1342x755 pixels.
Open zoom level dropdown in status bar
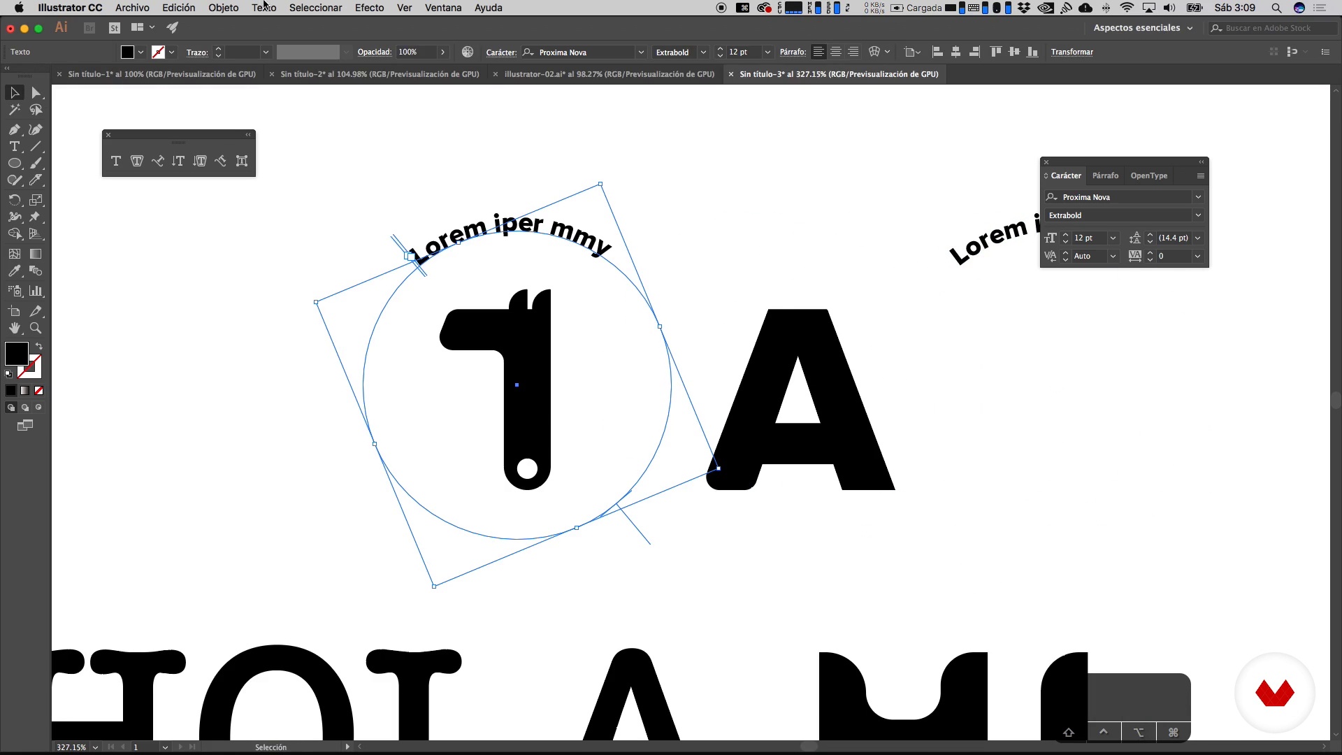[x=95, y=747]
